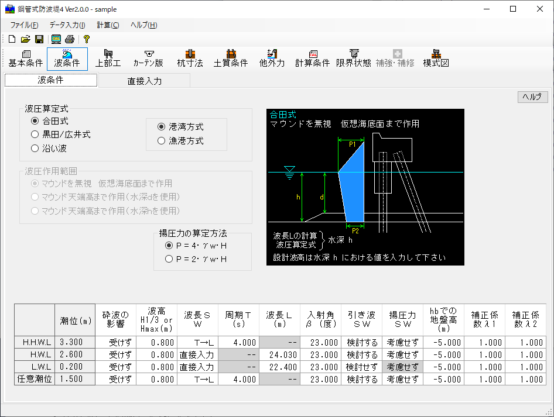Open 揚圧力ＳＷ cell in L.W.L row
The width and height of the screenshot is (554, 417).
pyautogui.click(x=403, y=367)
